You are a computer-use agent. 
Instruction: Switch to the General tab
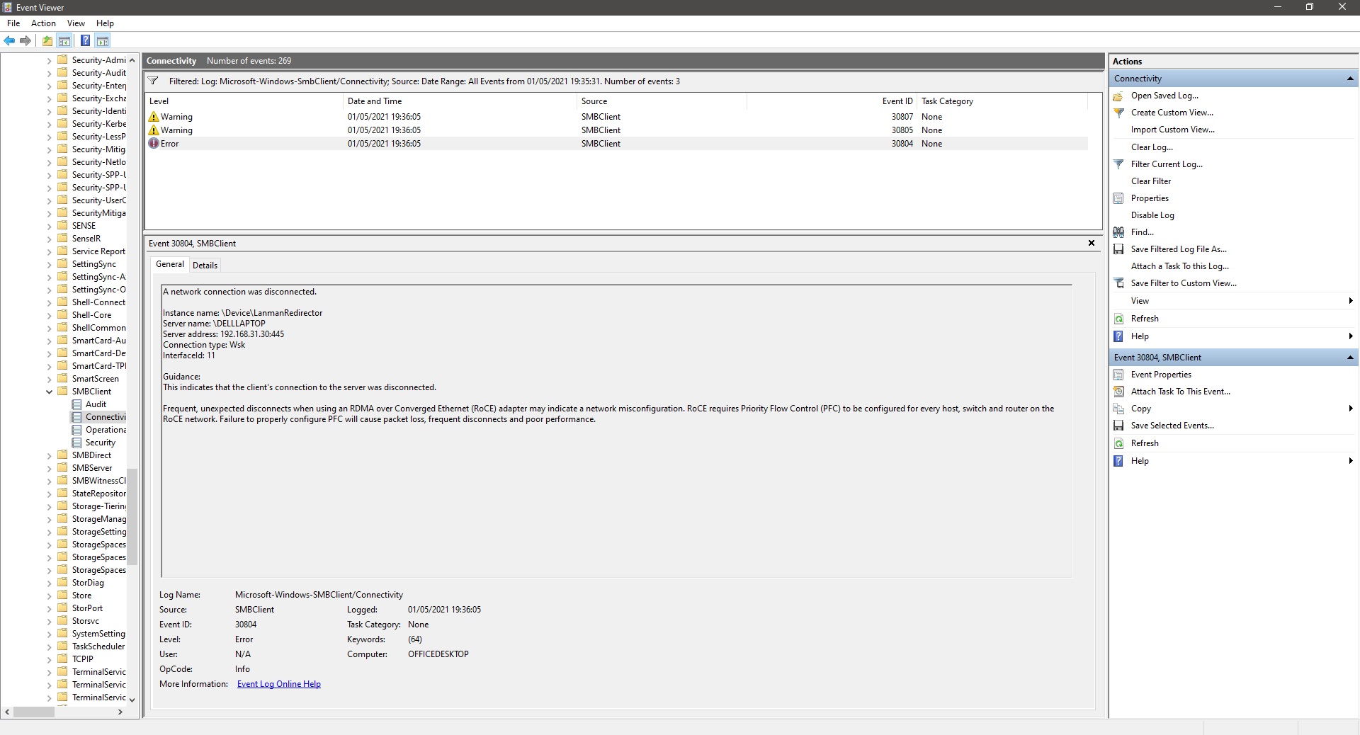(170, 264)
